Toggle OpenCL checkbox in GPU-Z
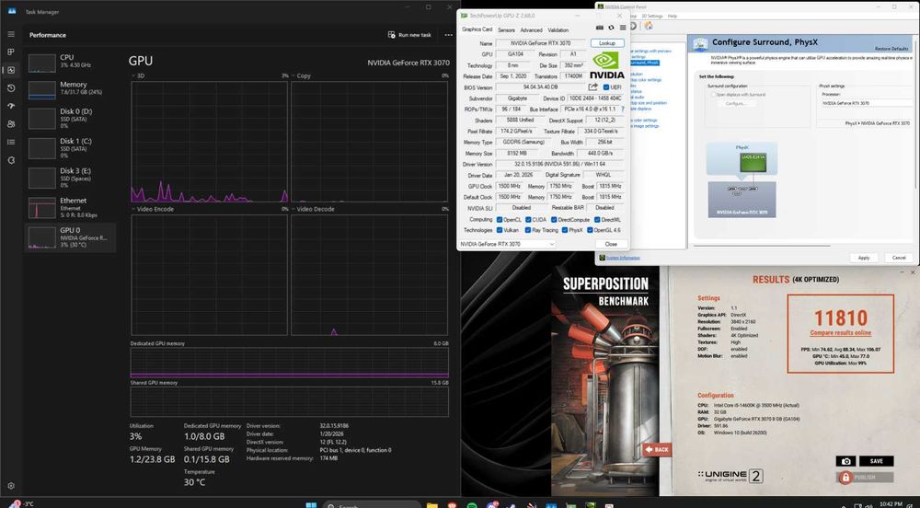Viewport: 920px width, 508px height. [x=500, y=219]
